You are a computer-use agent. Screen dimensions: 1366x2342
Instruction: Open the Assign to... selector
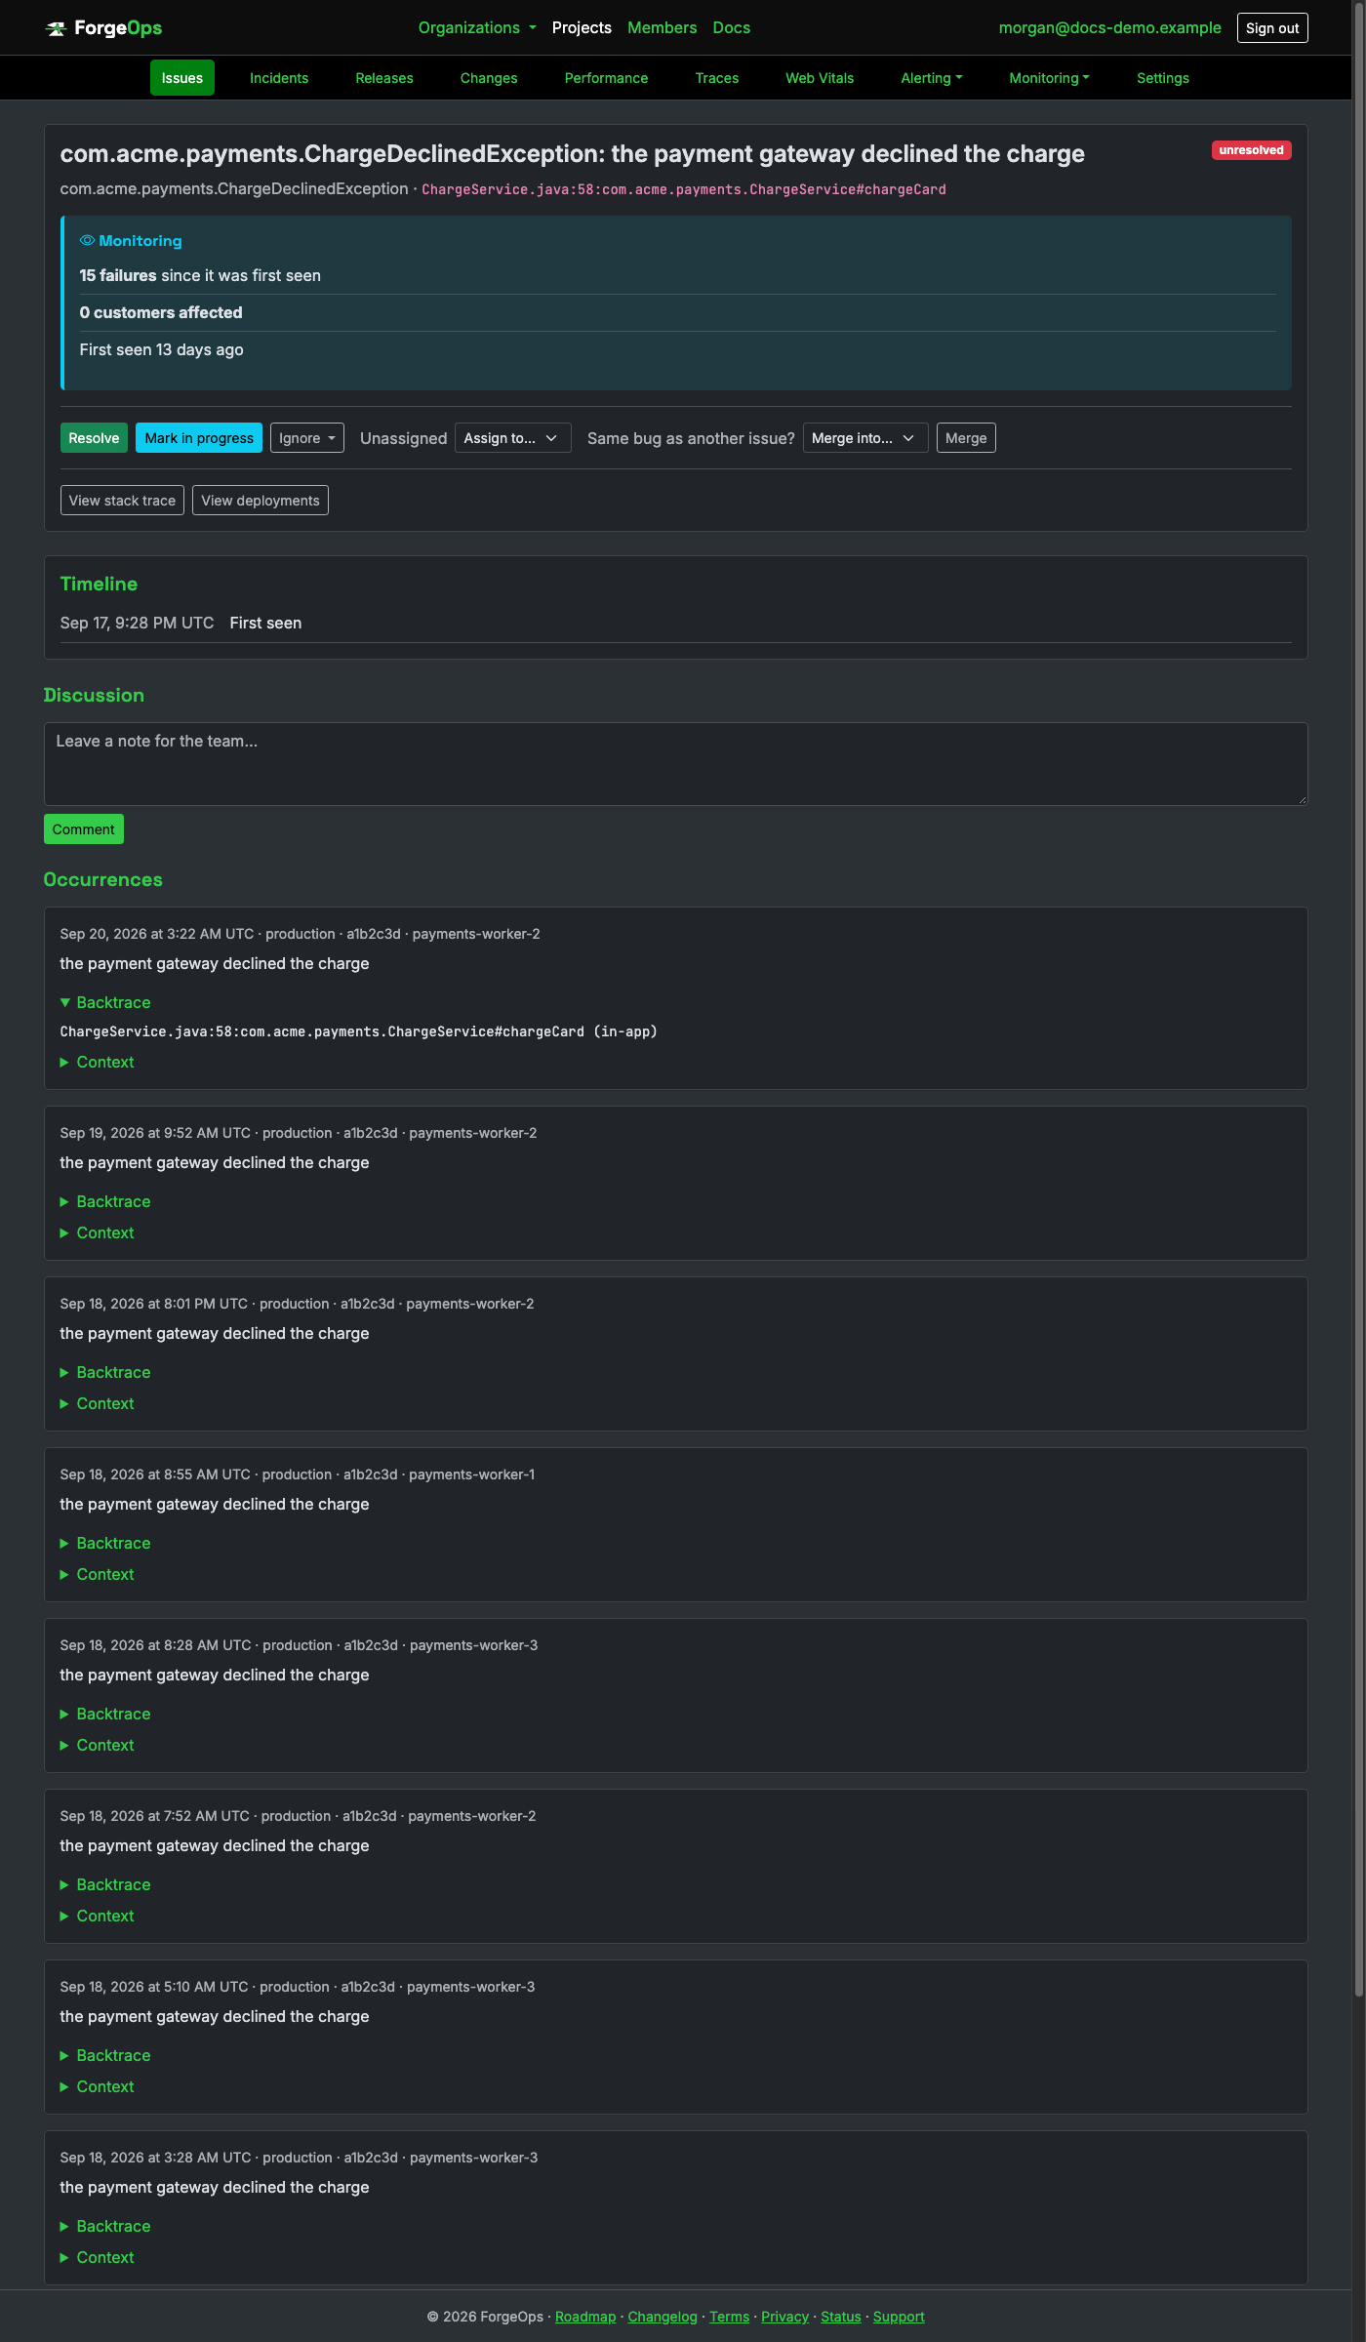pyautogui.click(x=512, y=438)
